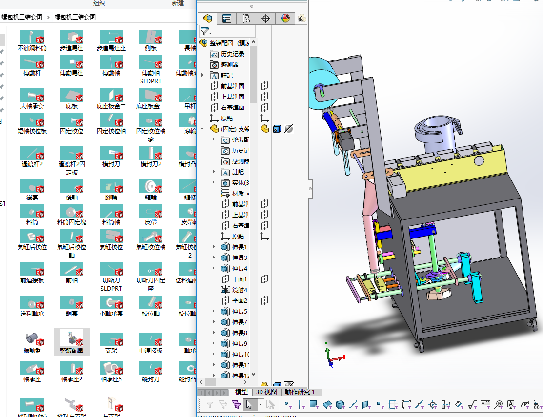Toggle visibility of 前基準面 in display pane
The width and height of the screenshot is (543, 417).
(264, 86)
